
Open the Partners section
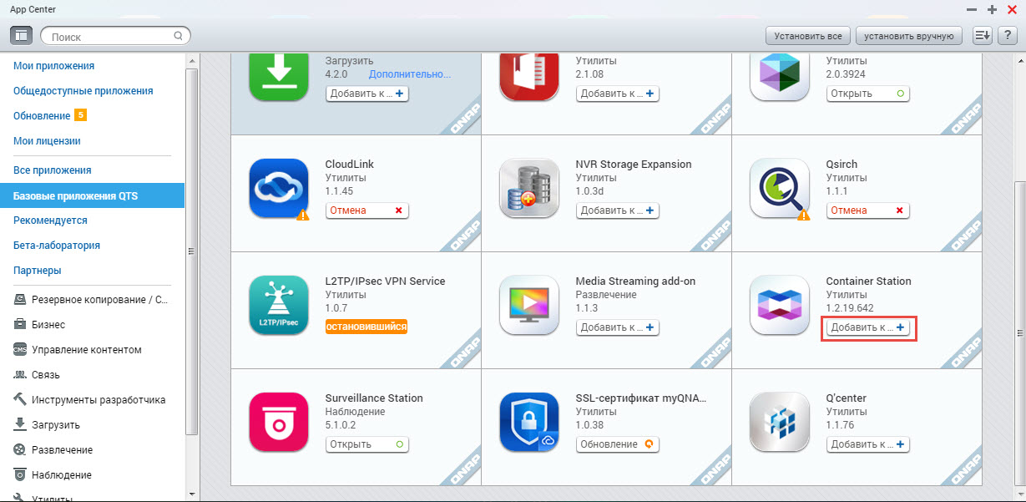click(38, 270)
